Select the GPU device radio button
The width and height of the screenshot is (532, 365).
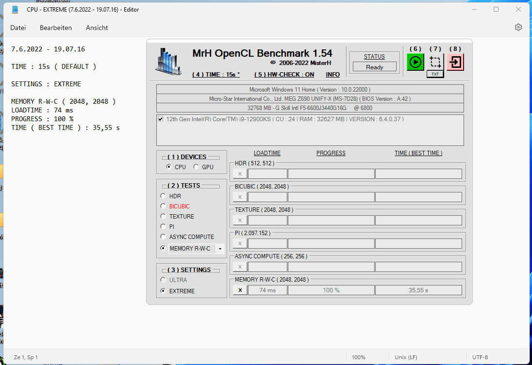(x=196, y=167)
